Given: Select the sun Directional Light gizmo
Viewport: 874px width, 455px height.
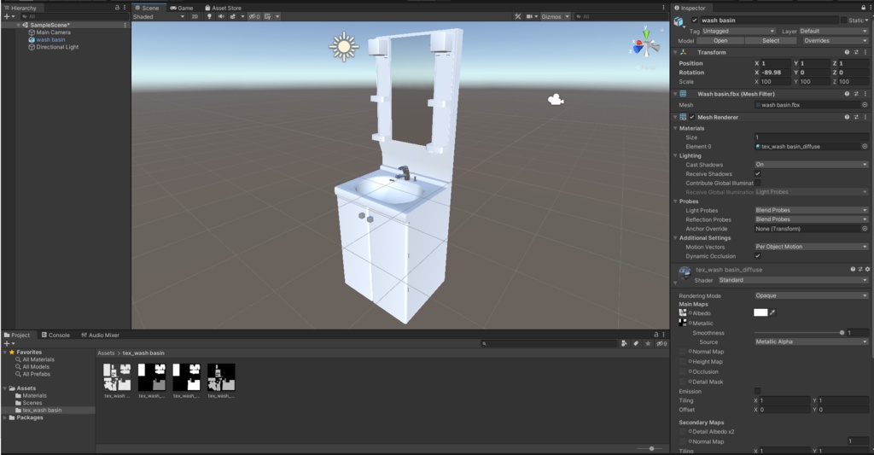Looking at the screenshot, I should tap(343, 47).
